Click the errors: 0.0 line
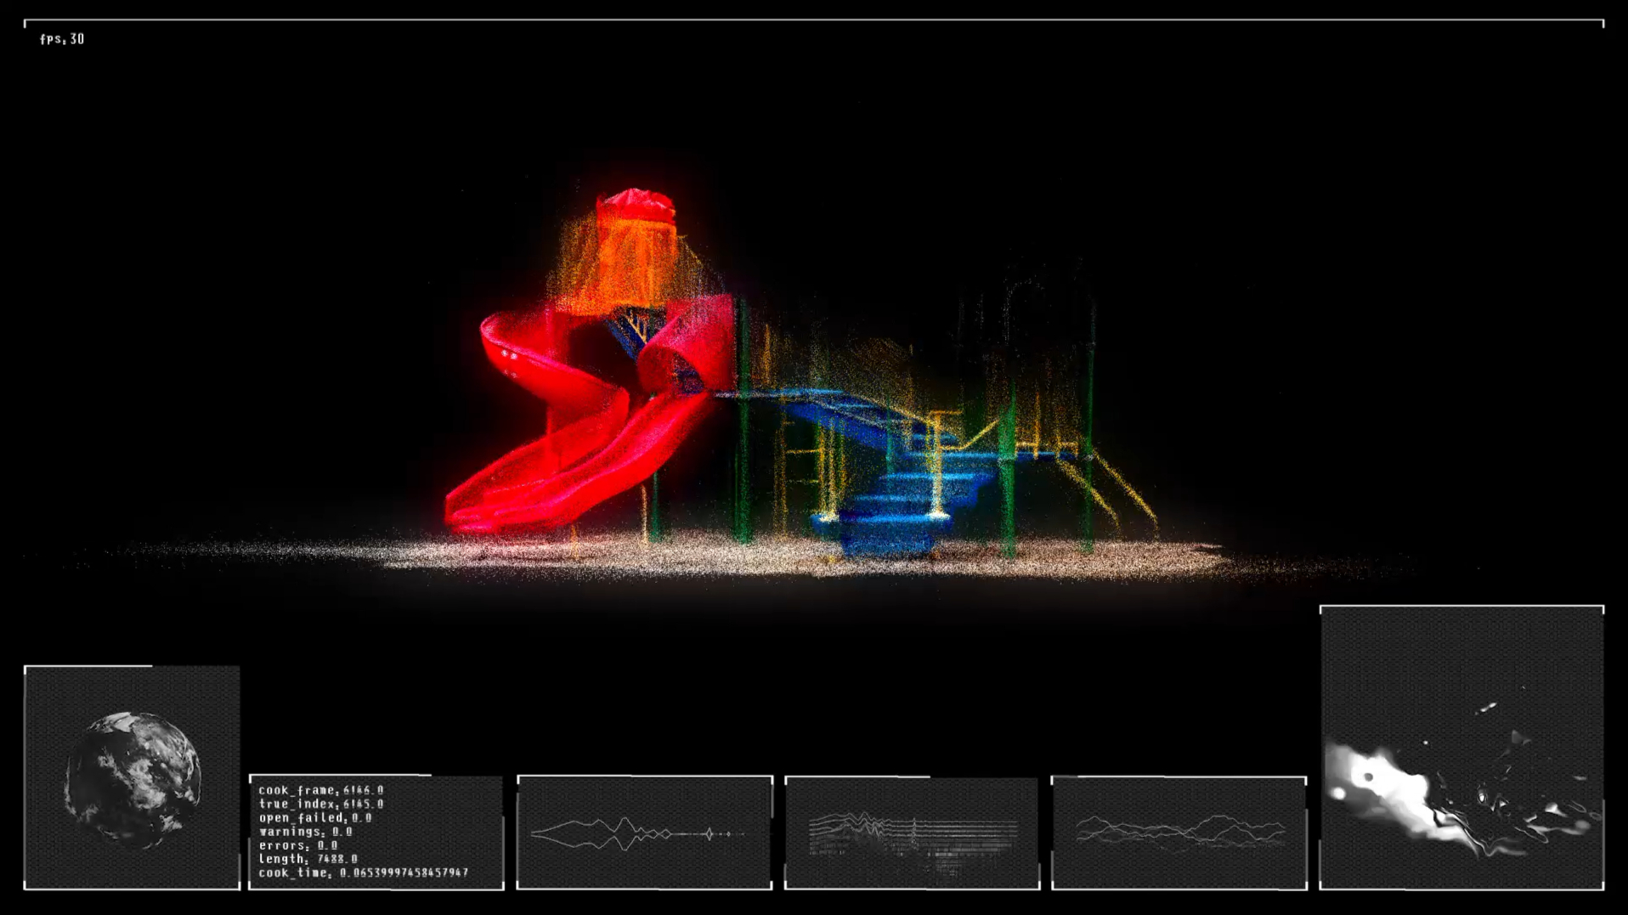The height and width of the screenshot is (915, 1628). tap(298, 845)
